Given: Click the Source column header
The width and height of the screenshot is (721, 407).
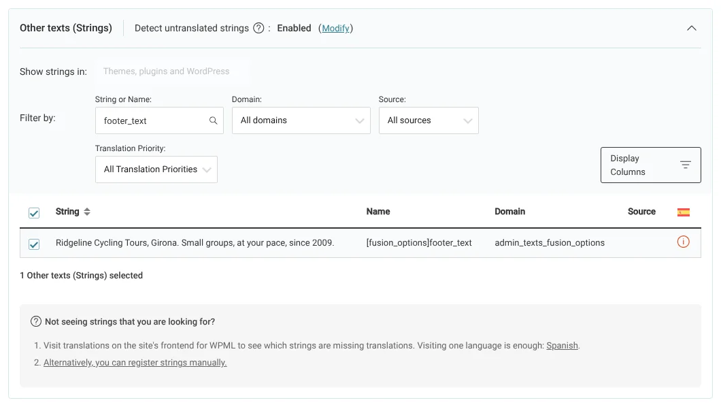Looking at the screenshot, I should (x=641, y=212).
